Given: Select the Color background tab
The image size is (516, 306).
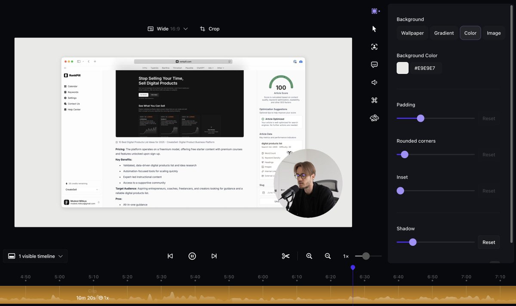Looking at the screenshot, I should click(470, 33).
